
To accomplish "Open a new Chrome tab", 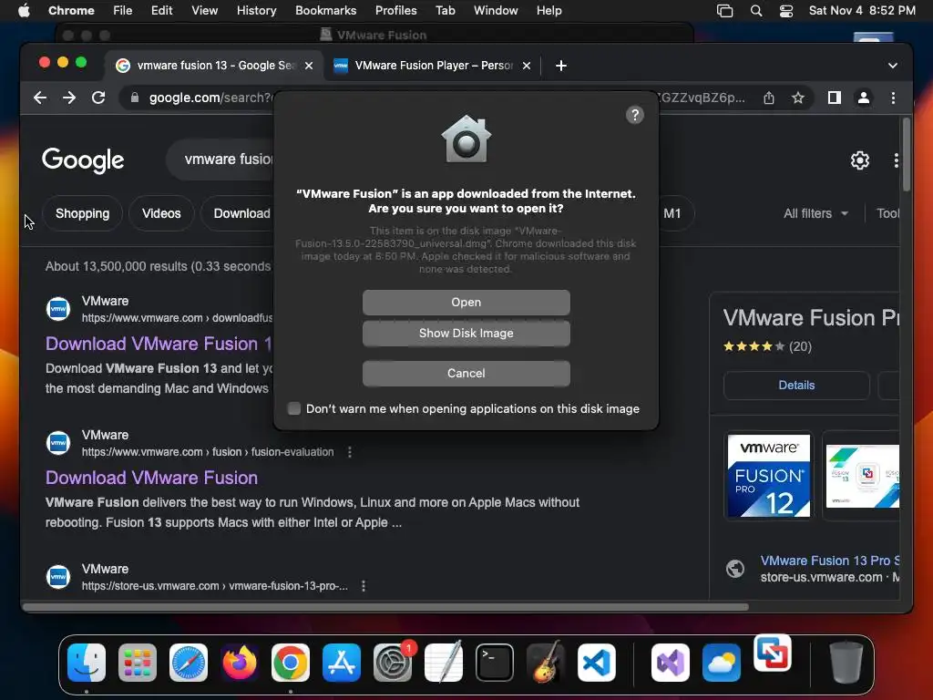I will 561,66.
